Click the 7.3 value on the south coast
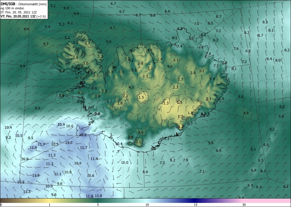This screenshot has height=207, width=291. (x=167, y=139)
